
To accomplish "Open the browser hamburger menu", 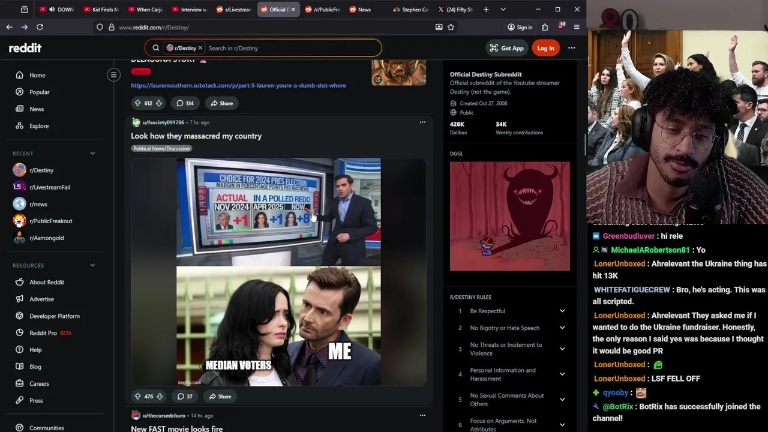I will pyautogui.click(x=577, y=27).
